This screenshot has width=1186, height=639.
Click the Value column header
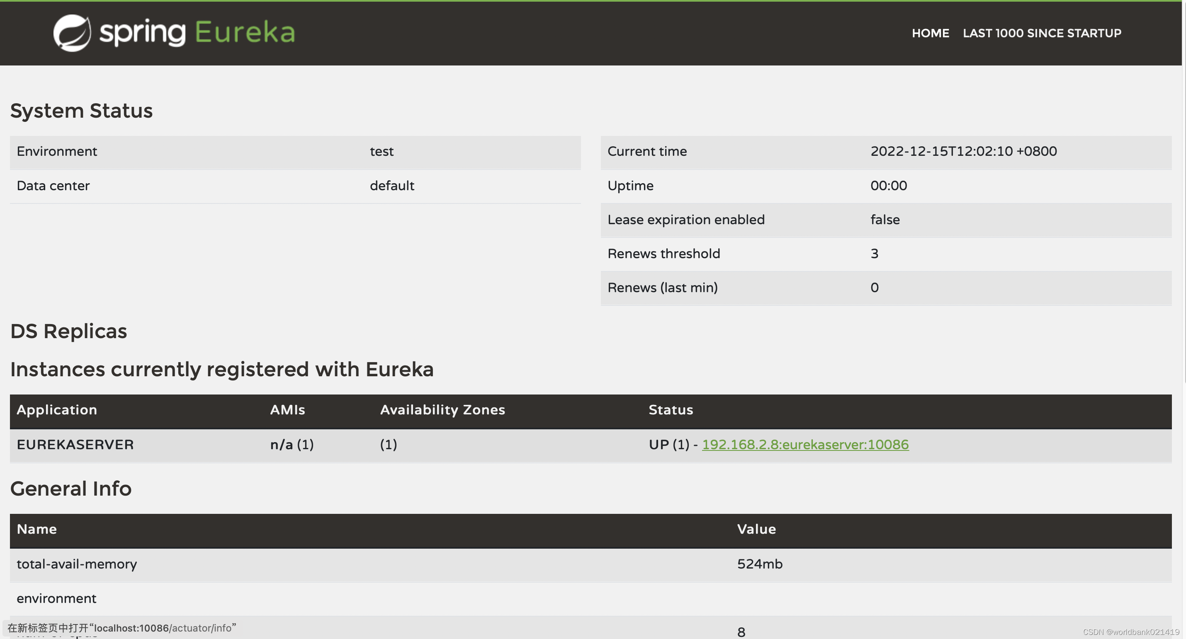point(756,529)
